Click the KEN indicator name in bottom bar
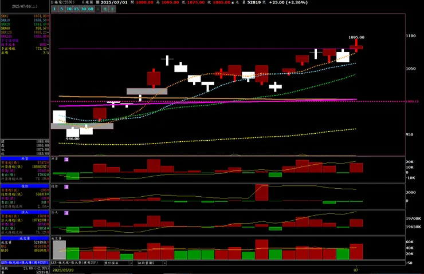 (x=74, y=263)
